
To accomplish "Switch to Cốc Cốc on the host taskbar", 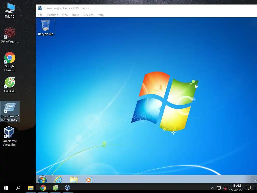I will click(x=55, y=188).
